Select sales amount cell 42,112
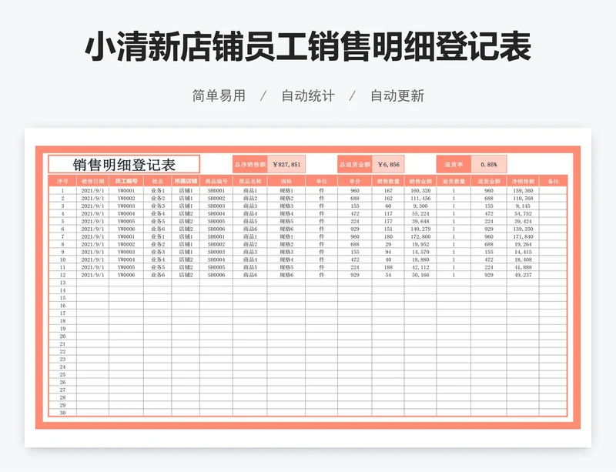 420,267
